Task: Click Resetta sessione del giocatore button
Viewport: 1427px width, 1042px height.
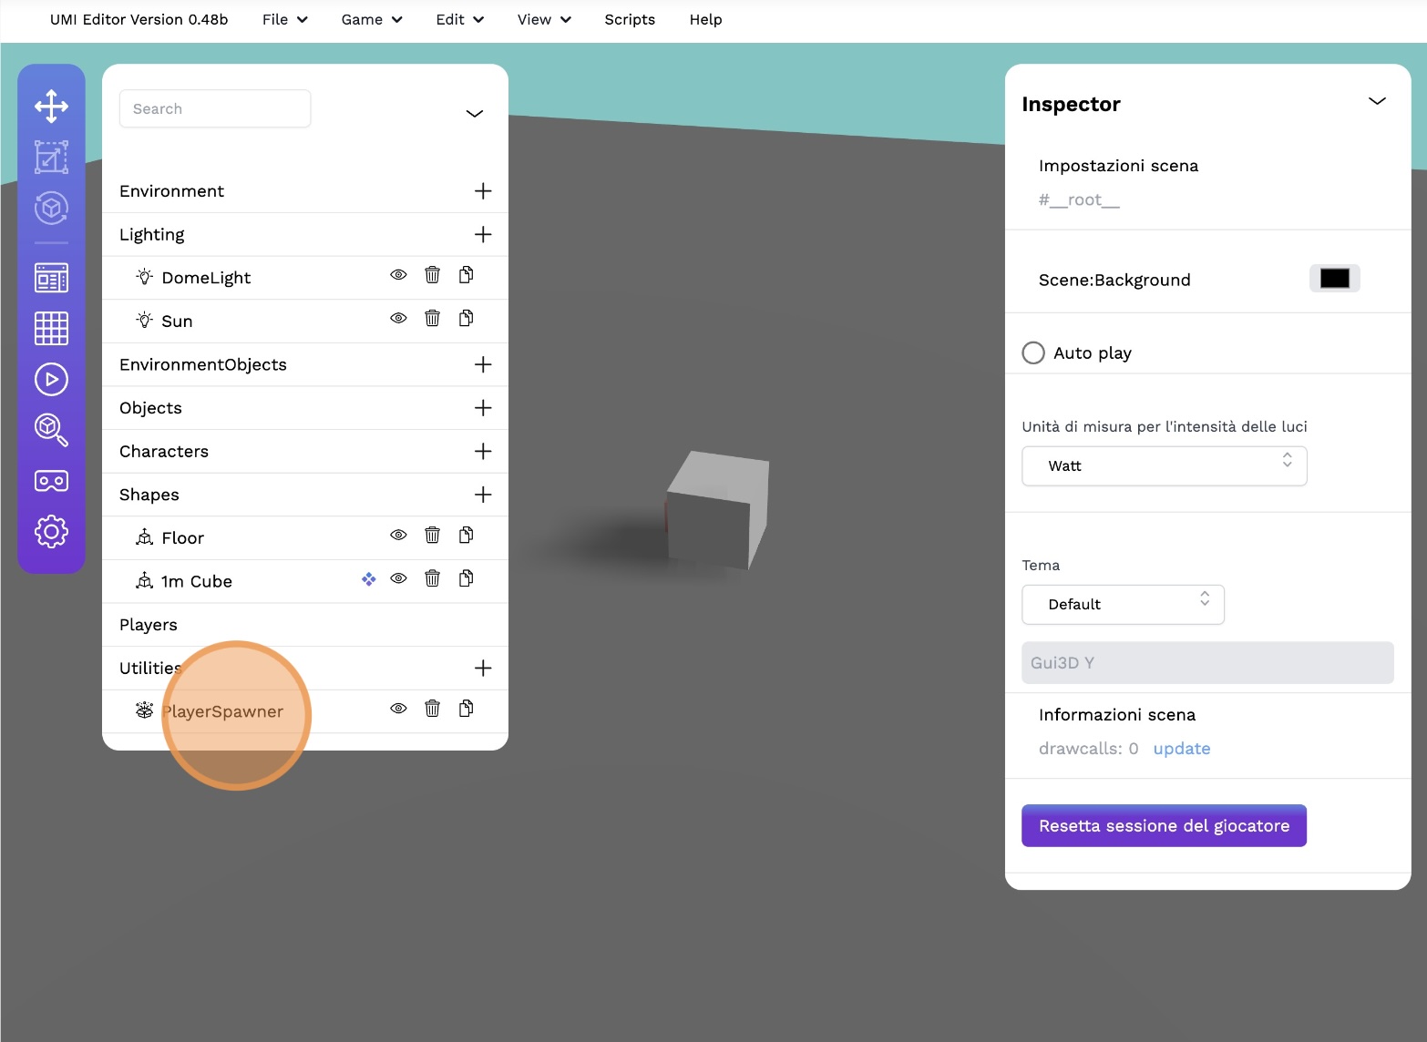Action: (x=1164, y=825)
